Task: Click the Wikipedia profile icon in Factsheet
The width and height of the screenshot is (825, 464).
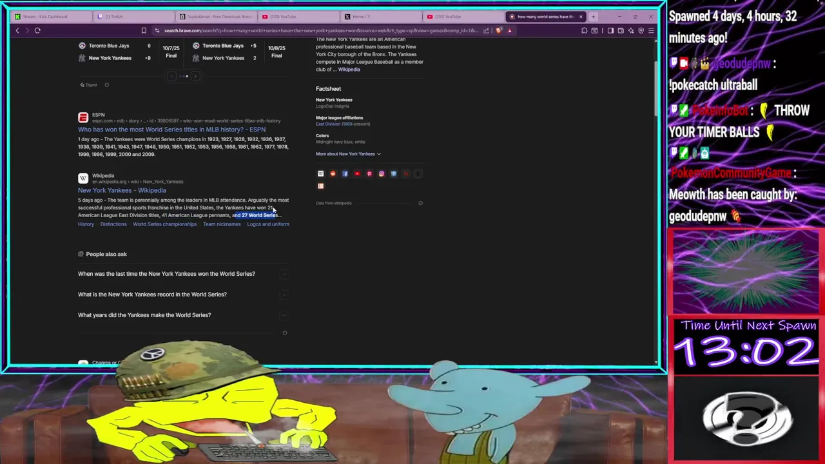Action: [320, 173]
